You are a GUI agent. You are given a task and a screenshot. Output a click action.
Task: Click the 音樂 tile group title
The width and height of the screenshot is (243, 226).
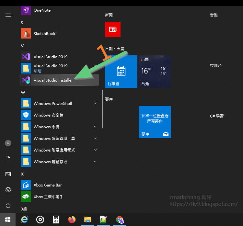(x=214, y=15)
